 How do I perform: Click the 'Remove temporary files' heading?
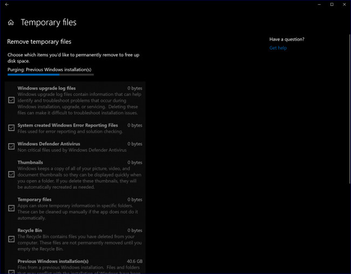point(39,42)
